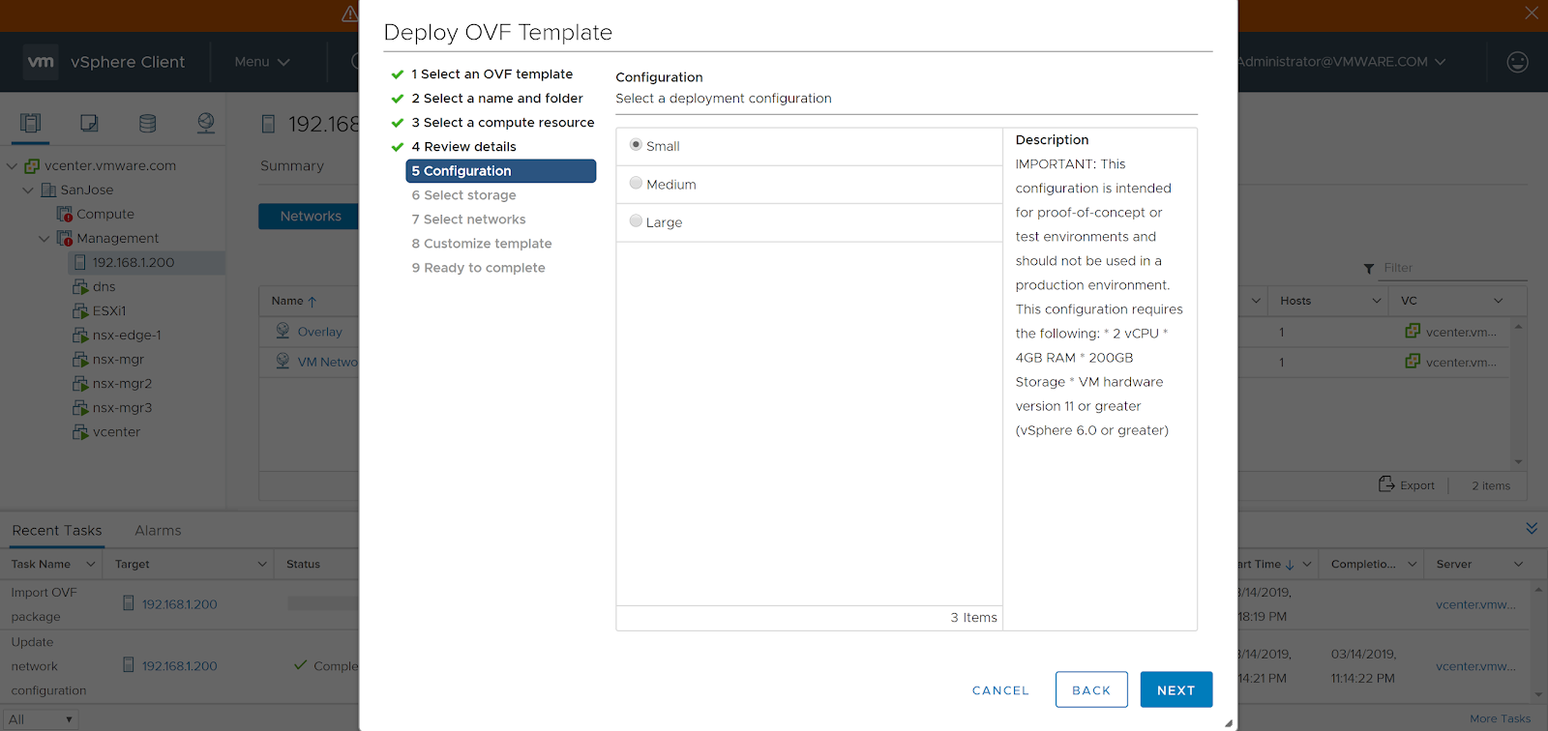Click the Import OVF task progress bar
This screenshot has width=1548, height=731.
point(322,603)
